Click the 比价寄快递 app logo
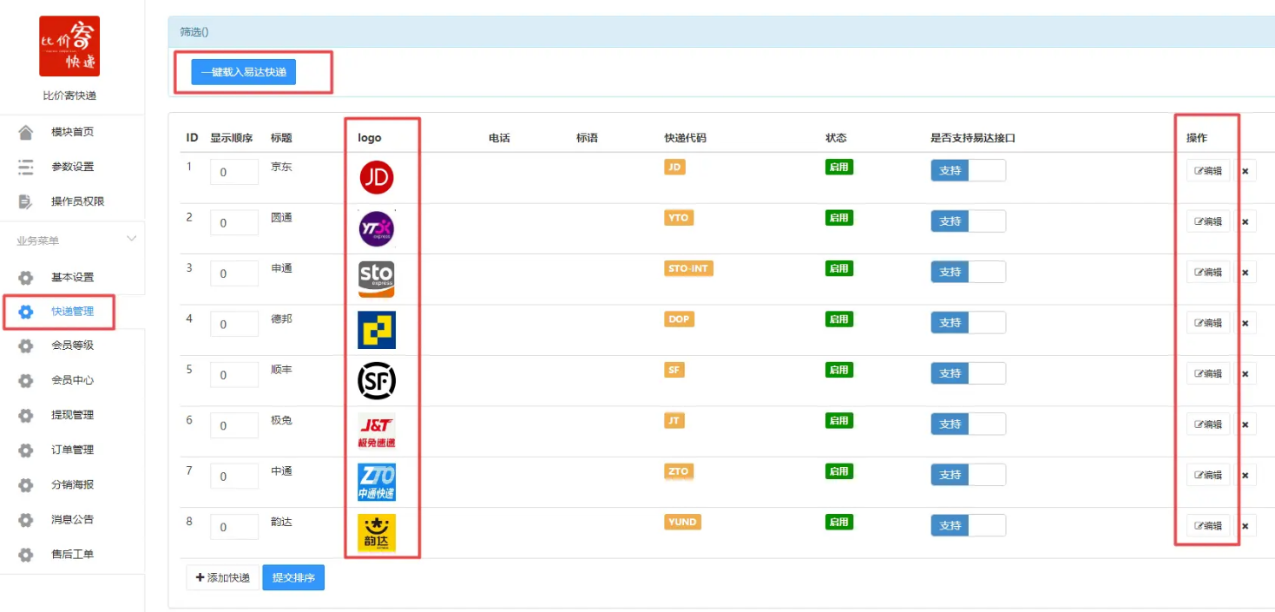This screenshot has height=612, width=1275. click(69, 46)
